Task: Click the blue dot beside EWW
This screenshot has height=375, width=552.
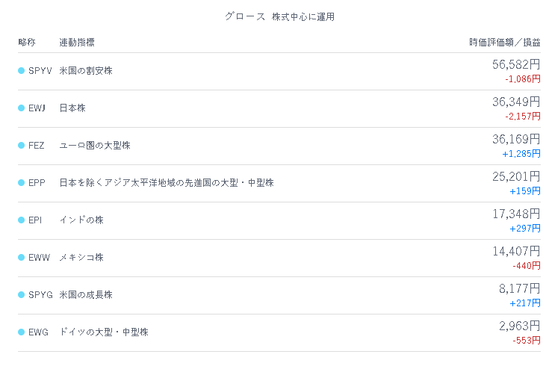Action: (x=21, y=258)
